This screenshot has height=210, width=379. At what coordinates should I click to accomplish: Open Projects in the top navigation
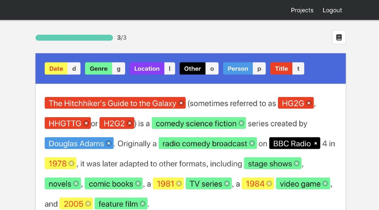[x=302, y=10]
